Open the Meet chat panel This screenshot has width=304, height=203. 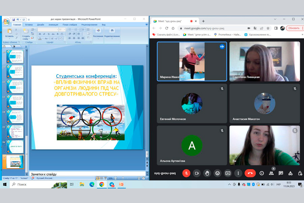click(x=281, y=173)
